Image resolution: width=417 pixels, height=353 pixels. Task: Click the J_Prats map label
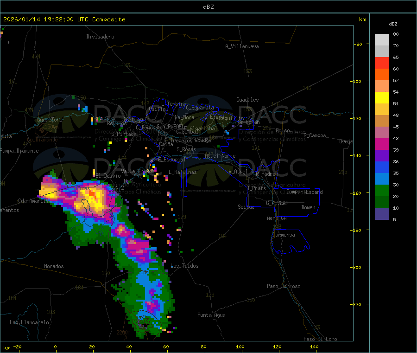[x=257, y=188]
